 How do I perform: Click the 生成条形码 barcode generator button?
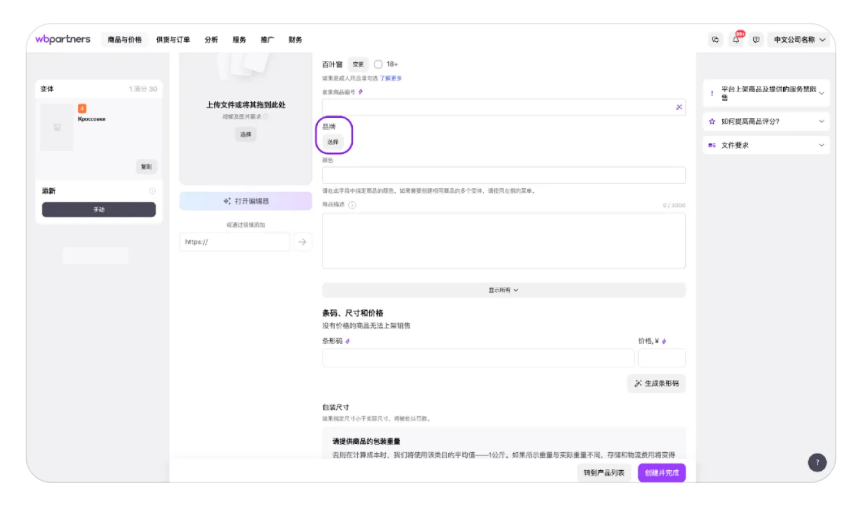(x=657, y=383)
